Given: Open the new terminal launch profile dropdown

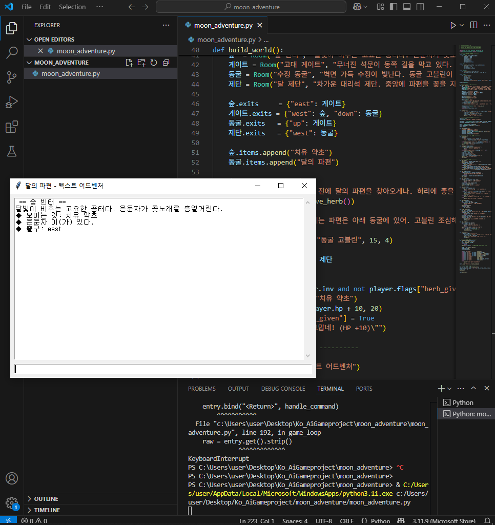Looking at the screenshot, I should 449,389.
